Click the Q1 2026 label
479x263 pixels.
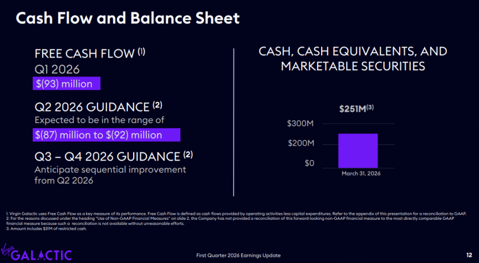(x=57, y=70)
